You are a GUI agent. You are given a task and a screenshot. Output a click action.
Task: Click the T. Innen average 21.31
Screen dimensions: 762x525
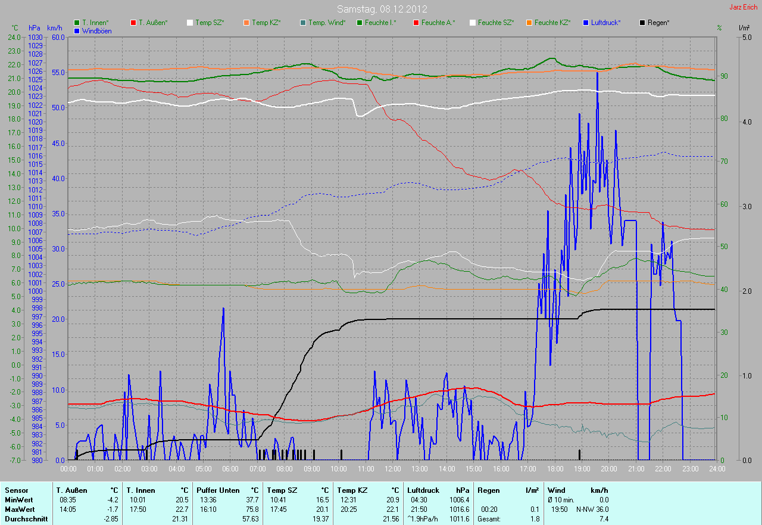coord(180,519)
